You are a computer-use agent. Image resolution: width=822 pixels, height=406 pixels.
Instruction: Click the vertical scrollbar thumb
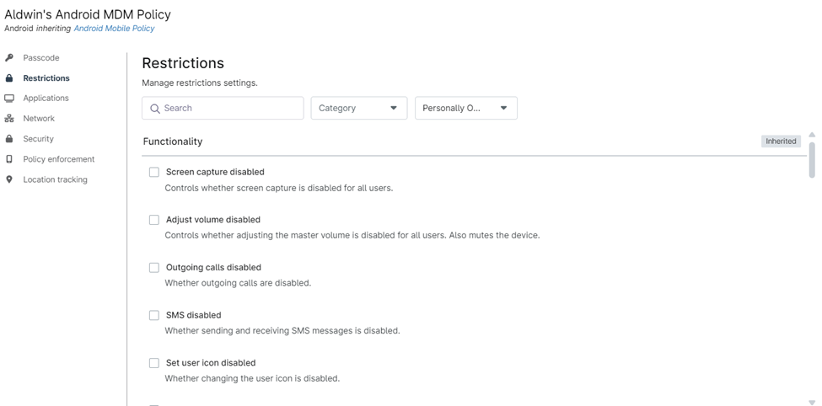coord(812,160)
